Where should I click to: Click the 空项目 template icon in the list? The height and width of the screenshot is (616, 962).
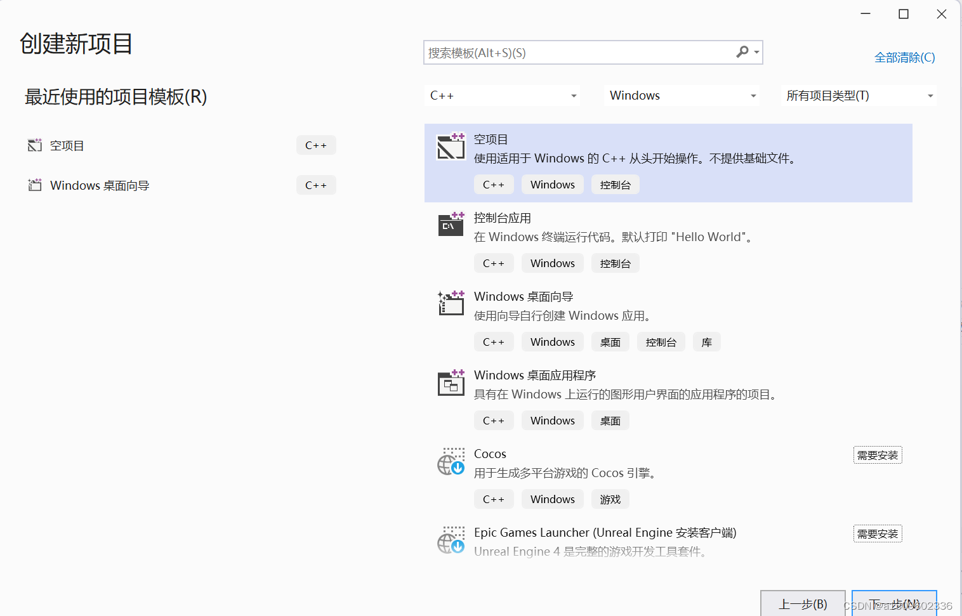[x=451, y=147]
